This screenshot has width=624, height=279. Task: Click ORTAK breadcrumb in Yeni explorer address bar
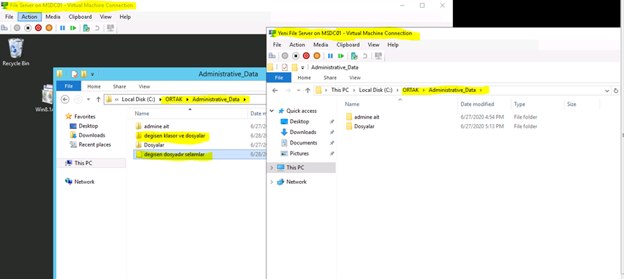pyautogui.click(x=411, y=90)
